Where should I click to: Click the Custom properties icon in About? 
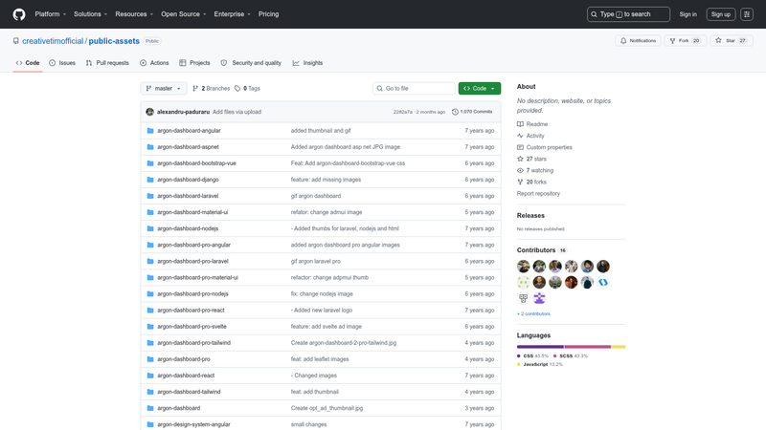click(x=520, y=147)
